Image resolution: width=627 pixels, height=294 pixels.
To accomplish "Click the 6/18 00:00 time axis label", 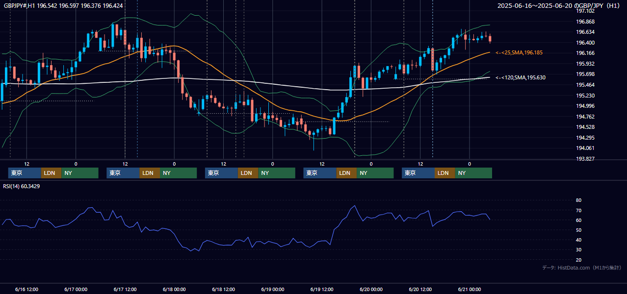I will point(174,289).
